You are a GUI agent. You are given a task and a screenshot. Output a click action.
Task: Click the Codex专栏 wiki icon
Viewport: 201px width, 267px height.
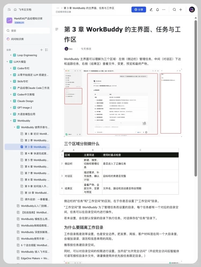coord(15,68)
